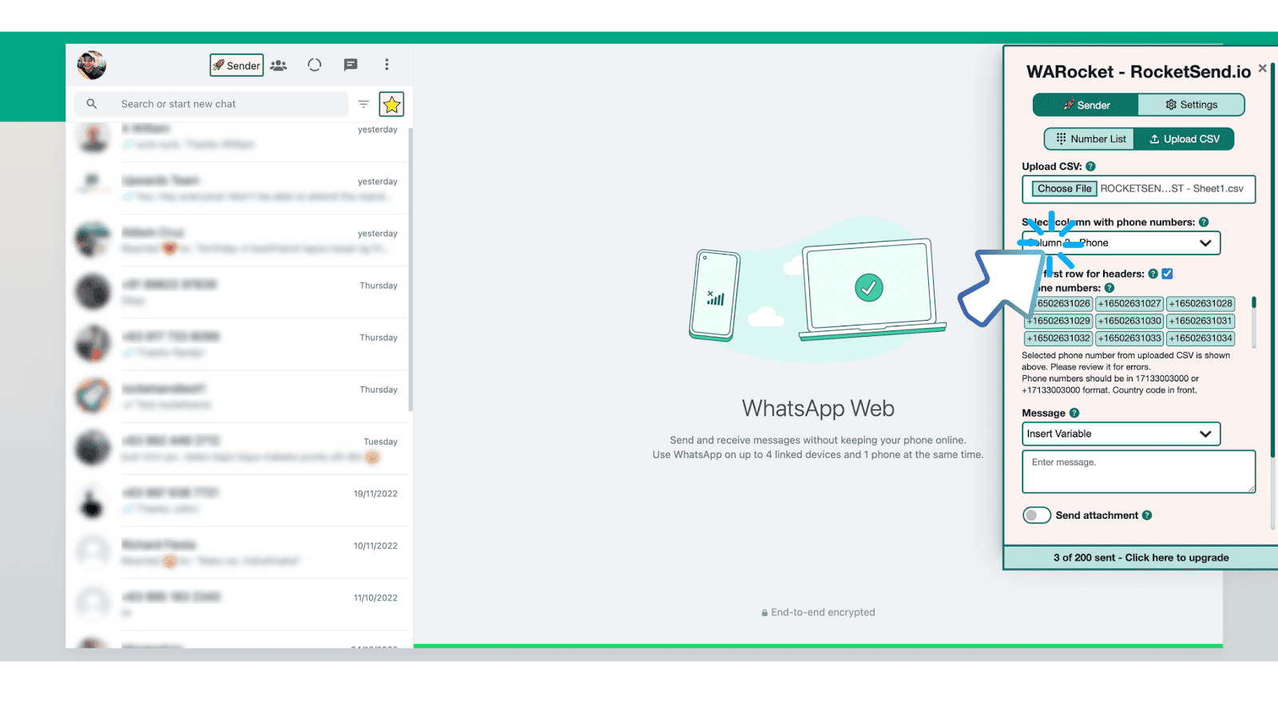Click the Sender rocket button in header

pyautogui.click(x=236, y=65)
